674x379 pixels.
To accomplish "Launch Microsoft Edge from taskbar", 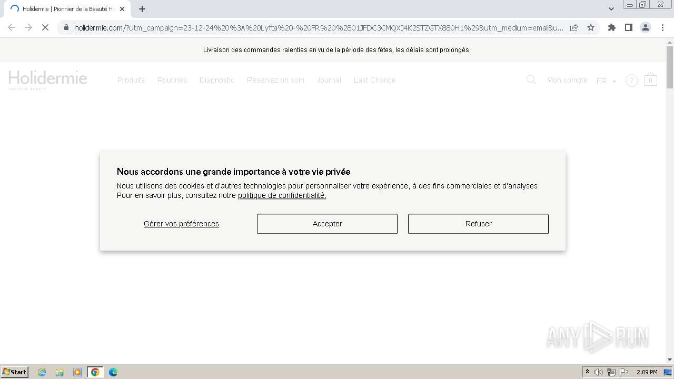I will click(113, 372).
